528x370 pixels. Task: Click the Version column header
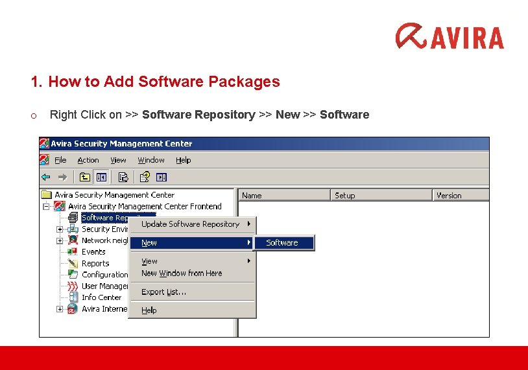[x=461, y=196]
